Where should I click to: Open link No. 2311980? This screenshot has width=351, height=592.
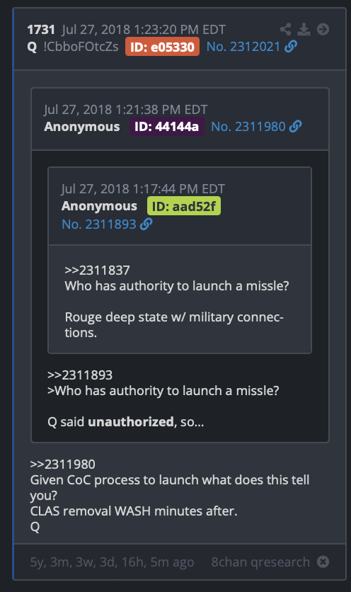click(248, 127)
